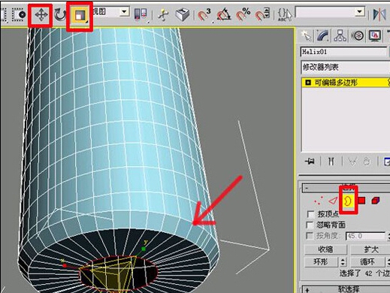The image size is (390, 293).
Task: Click the Edit Named Selection Sets icon
Action: [285, 14]
